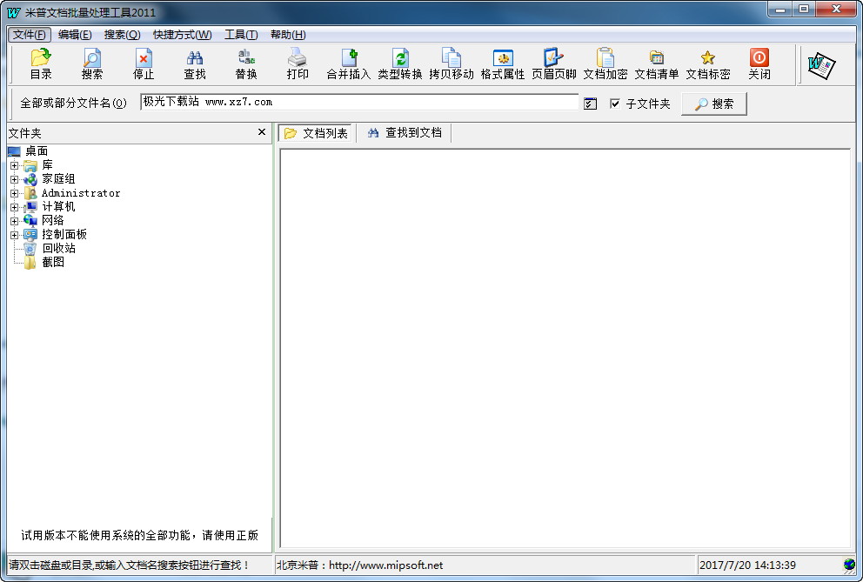863x582 pixels.
Task: Click the filename input field
Action: (359, 102)
